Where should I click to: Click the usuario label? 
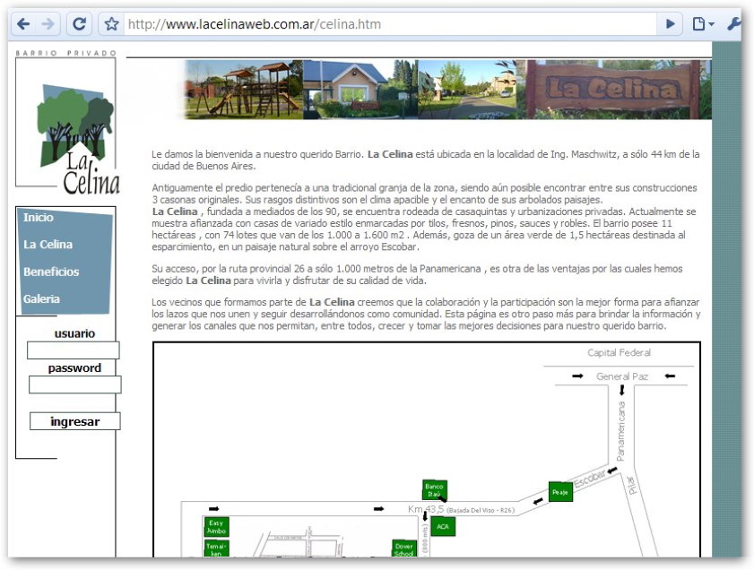(x=74, y=333)
